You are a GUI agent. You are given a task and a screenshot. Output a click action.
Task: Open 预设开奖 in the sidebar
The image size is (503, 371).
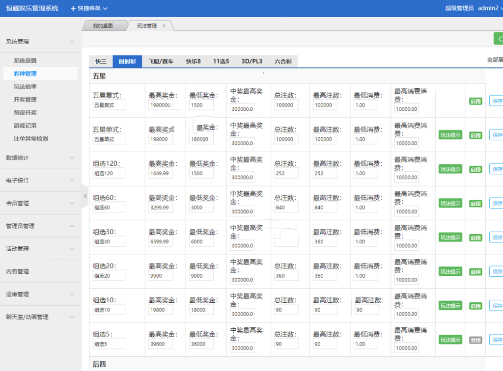pos(25,112)
